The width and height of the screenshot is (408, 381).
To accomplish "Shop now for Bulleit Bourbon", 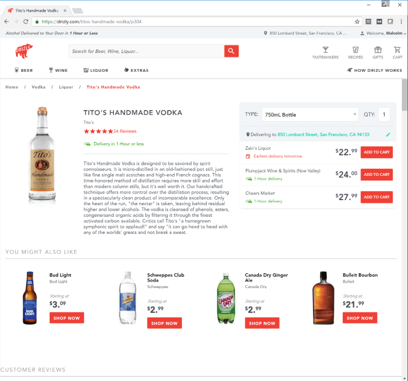I will point(360,318).
